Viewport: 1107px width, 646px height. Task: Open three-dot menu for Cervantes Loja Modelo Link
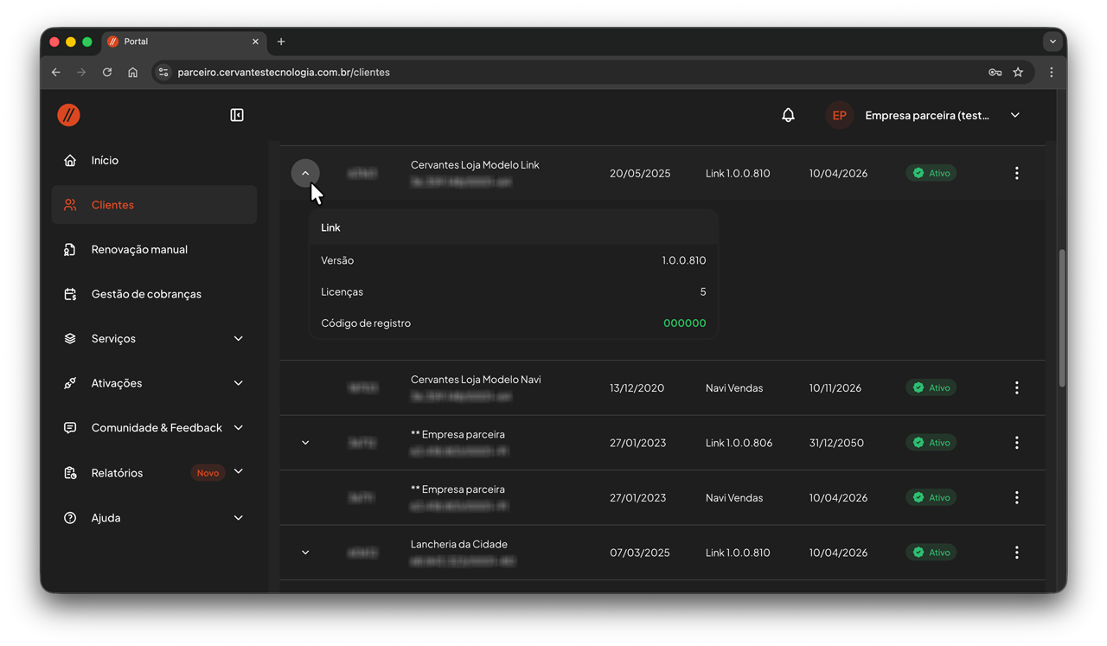1016,174
